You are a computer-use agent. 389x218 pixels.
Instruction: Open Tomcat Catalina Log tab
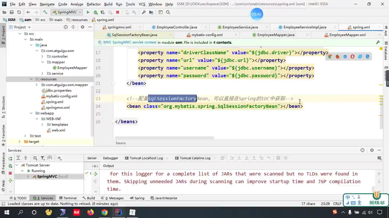click(195, 158)
